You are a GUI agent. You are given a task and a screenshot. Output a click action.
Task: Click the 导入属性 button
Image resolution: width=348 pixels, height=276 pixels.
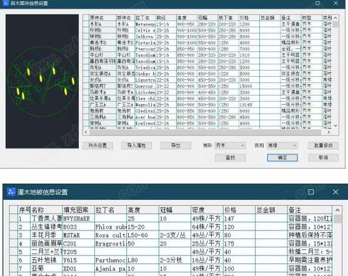(x=136, y=145)
